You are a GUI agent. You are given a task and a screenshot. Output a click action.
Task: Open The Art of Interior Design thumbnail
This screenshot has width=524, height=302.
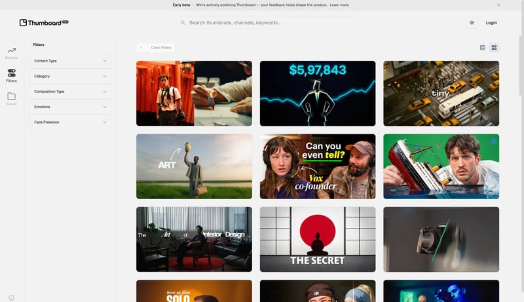(x=194, y=239)
